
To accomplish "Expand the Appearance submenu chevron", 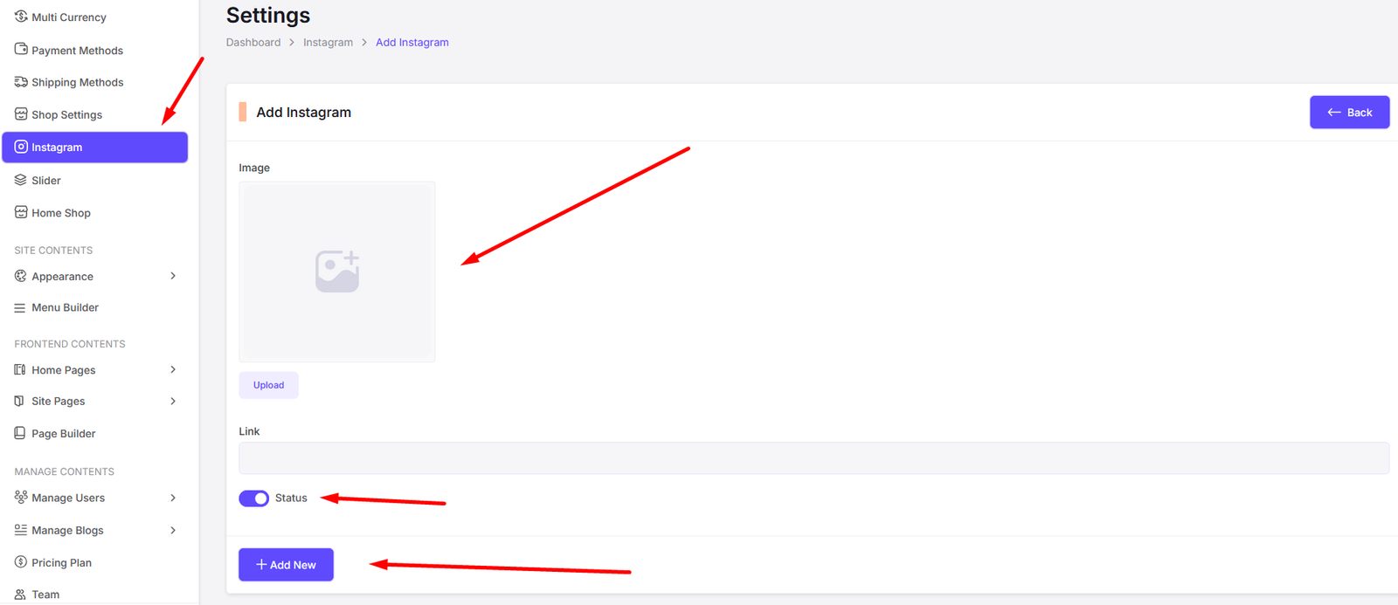I will [x=173, y=276].
